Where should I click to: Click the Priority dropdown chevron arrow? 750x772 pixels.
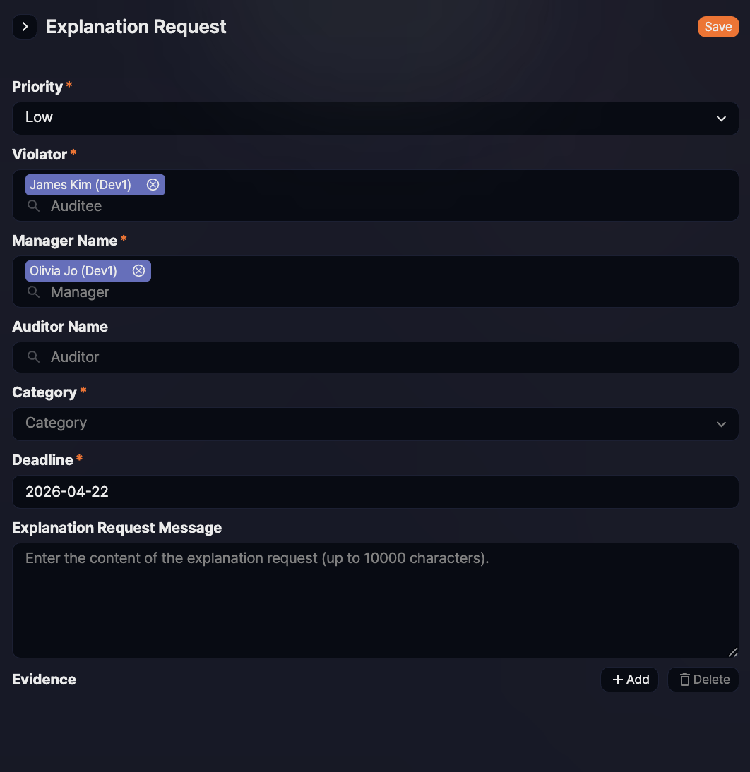pos(721,119)
